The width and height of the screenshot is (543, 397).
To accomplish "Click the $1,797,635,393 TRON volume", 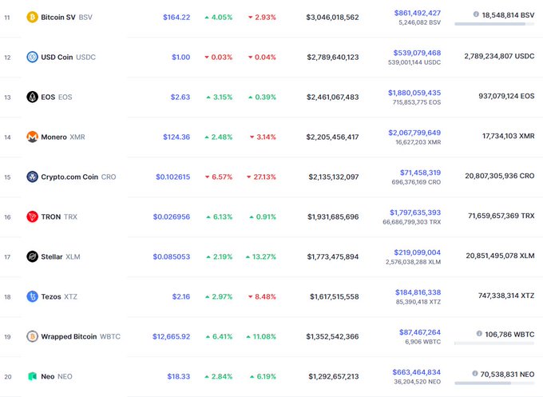I will coord(415,212).
